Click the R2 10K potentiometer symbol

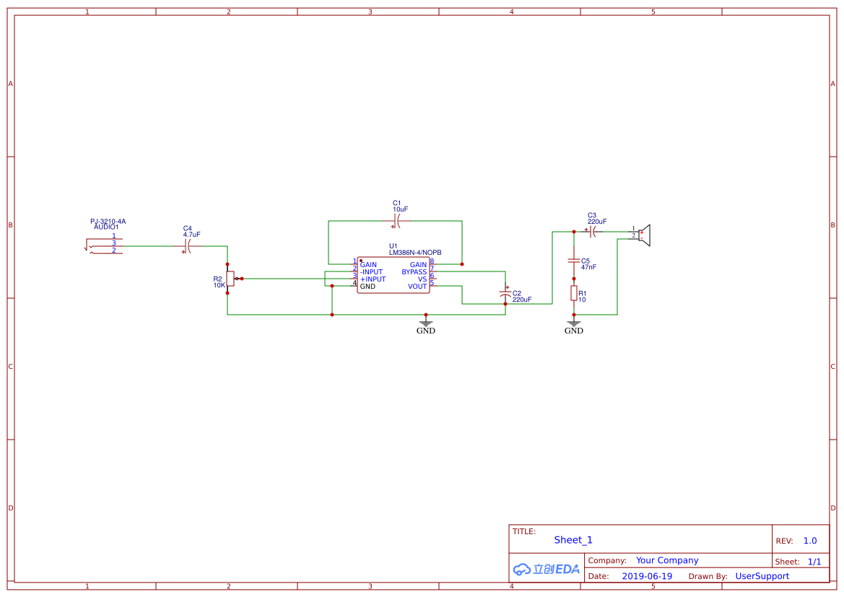click(x=231, y=279)
